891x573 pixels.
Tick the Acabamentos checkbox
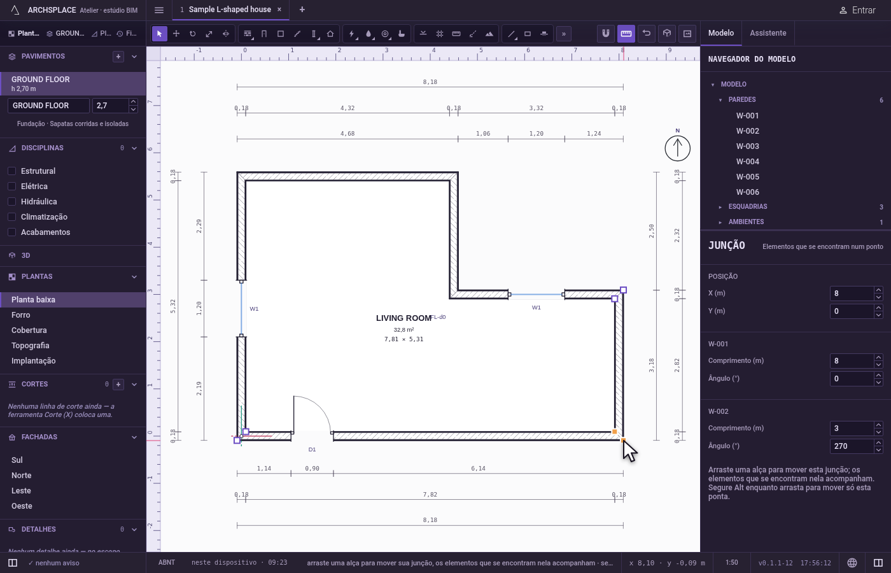[x=11, y=232]
